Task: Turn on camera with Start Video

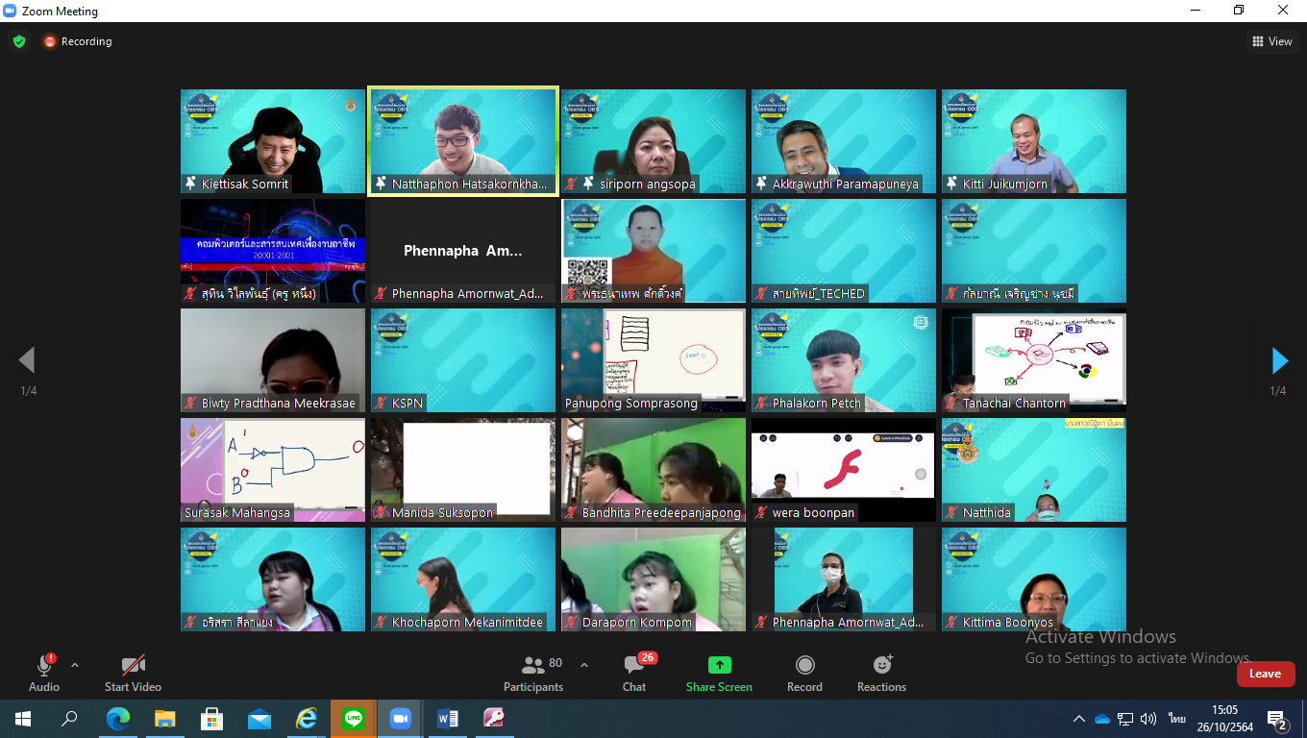Action: [x=133, y=674]
